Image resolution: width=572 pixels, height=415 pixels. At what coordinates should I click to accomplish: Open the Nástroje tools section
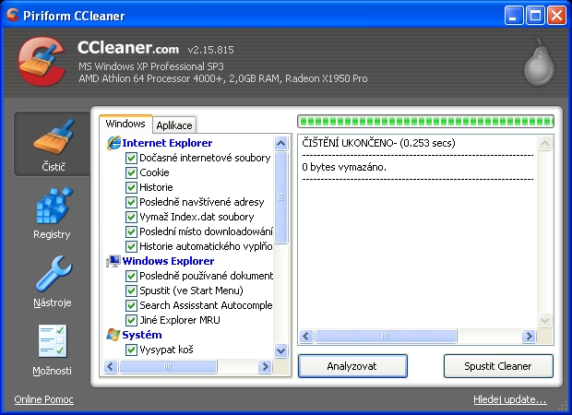(52, 281)
